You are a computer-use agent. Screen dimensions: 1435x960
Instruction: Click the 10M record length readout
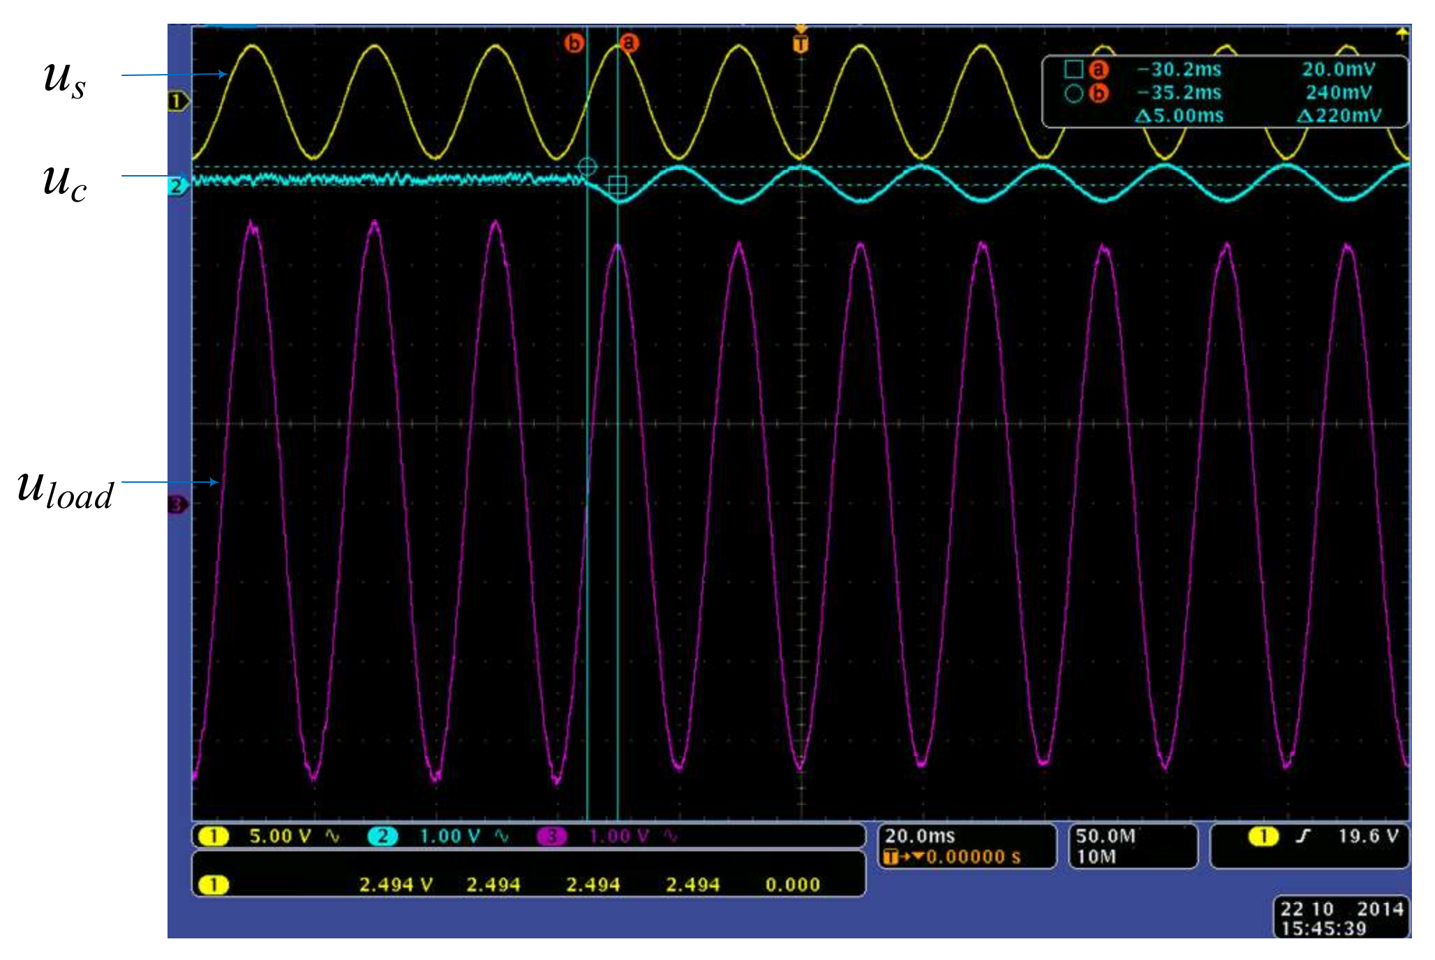(1096, 857)
